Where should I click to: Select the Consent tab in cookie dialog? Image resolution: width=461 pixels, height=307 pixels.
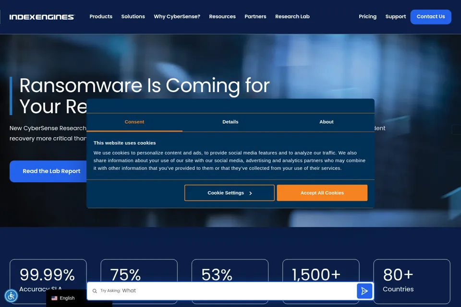coord(134,122)
